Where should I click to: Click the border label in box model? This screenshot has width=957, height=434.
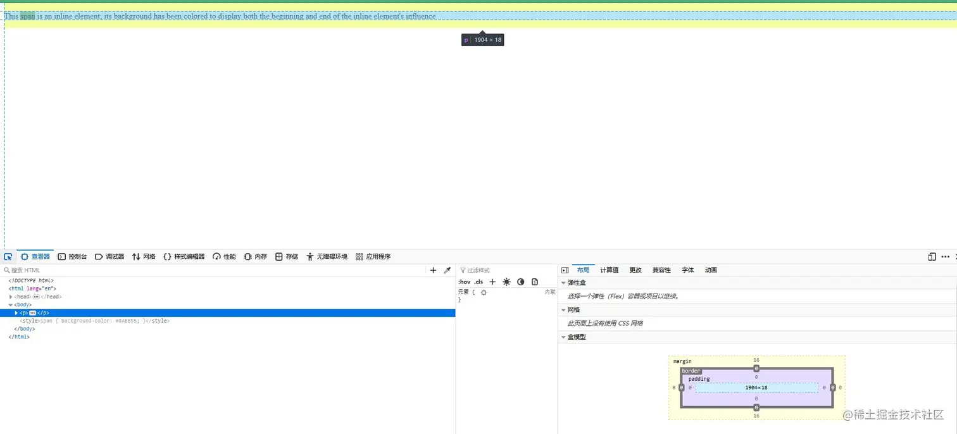tap(691, 371)
